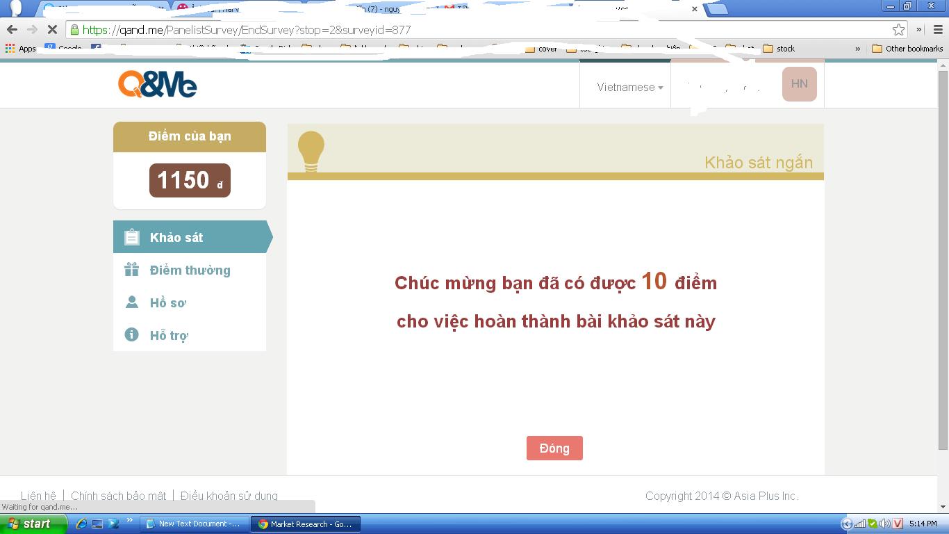Screen dimensions: 949x534
Task: Click inside the address bar URL field
Action: pyautogui.click(x=278, y=29)
